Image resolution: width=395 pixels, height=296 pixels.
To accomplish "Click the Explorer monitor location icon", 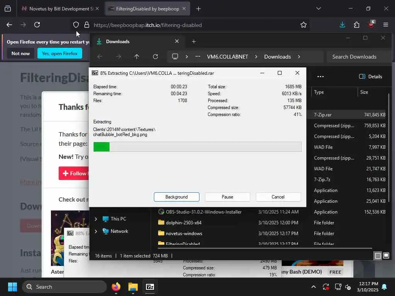I will click(x=175, y=56).
